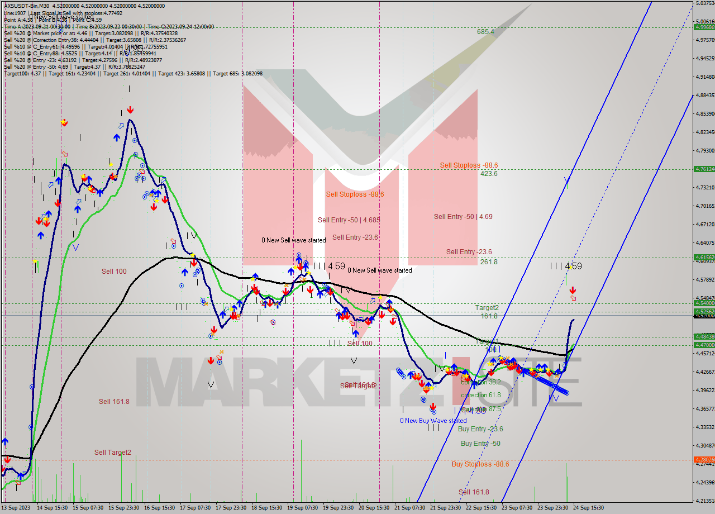Click the orange 4.2802 stoploss price tag
The width and height of the screenshot is (715, 514).
tap(704, 460)
